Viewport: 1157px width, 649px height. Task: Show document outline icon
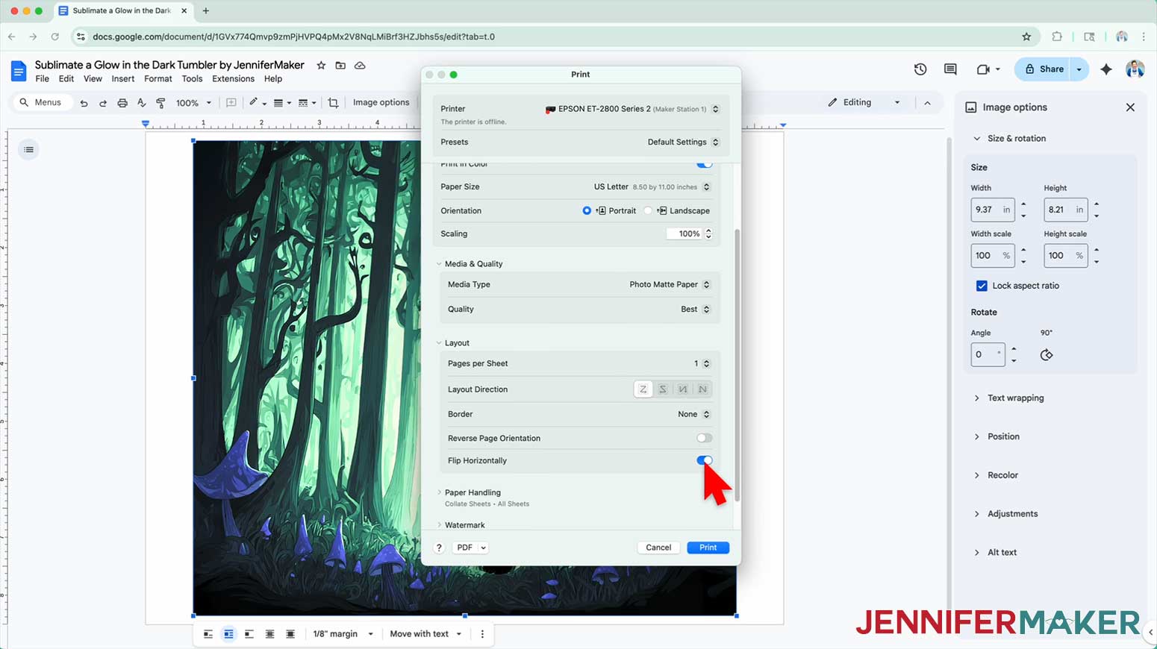pyautogui.click(x=28, y=150)
